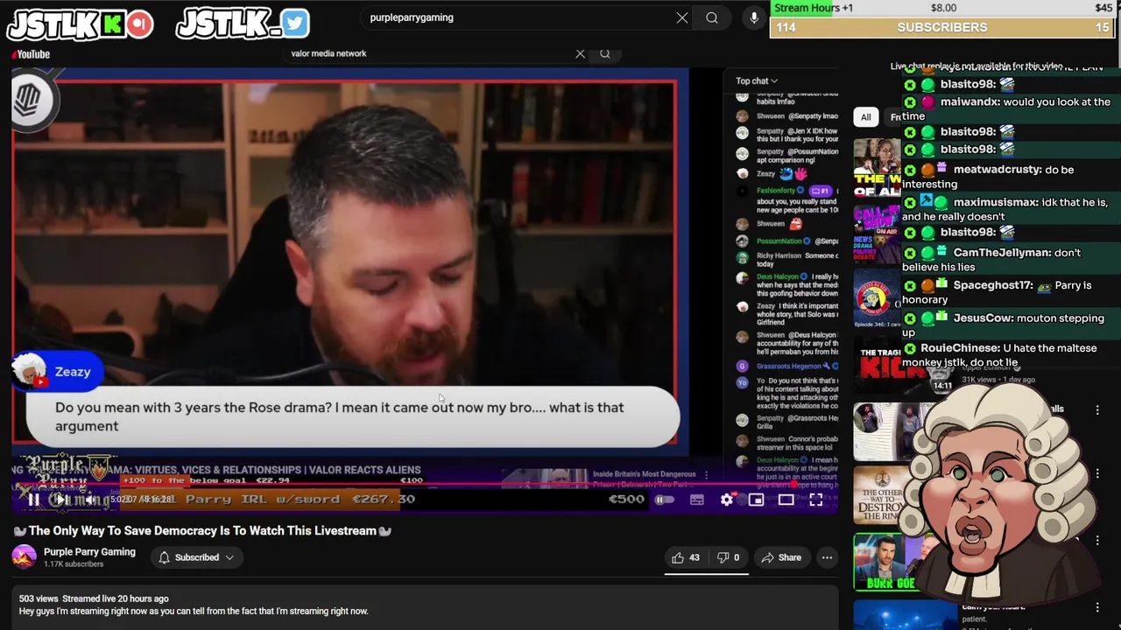Like the video with thumbs up
1121x630 pixels.
click(685, 557)
